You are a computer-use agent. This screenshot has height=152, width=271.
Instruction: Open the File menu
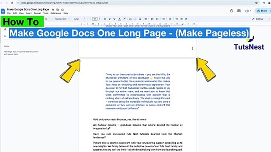click(x=9, y=13)
